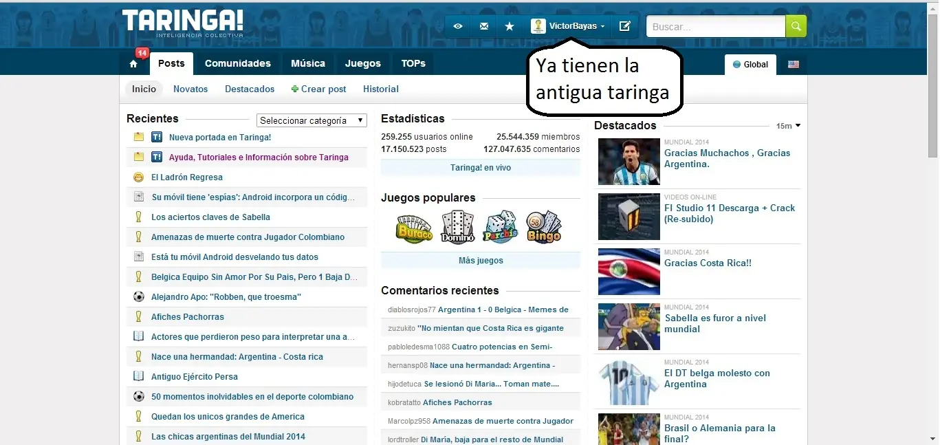Click the T! icon beside Nueva portada en Taringa!
The image size is (940, 445).
tap(156, 137)
